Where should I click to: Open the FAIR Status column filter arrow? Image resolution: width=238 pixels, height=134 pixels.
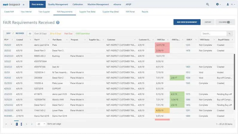(x=214, y=40)
